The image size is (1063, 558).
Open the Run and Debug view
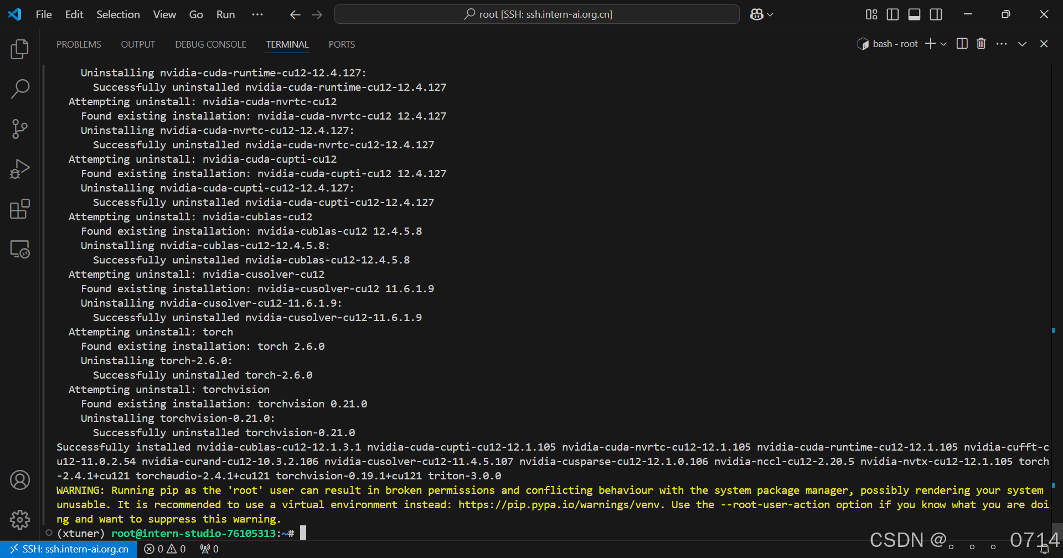tap(20, 169)
